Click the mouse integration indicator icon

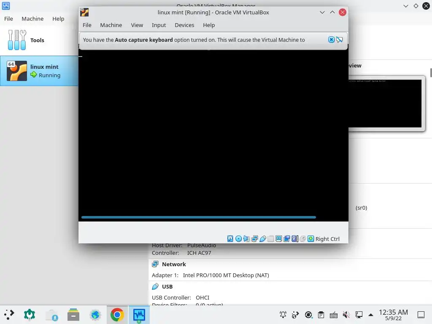pyautogui.click(x=302, y=239)
